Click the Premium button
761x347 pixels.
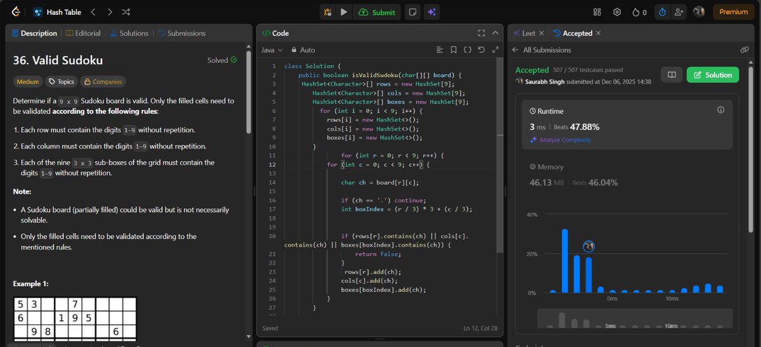tap(734, 11)
